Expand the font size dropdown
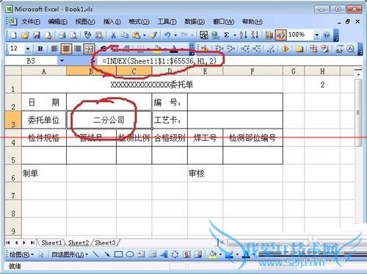 [x=28, y=48]
